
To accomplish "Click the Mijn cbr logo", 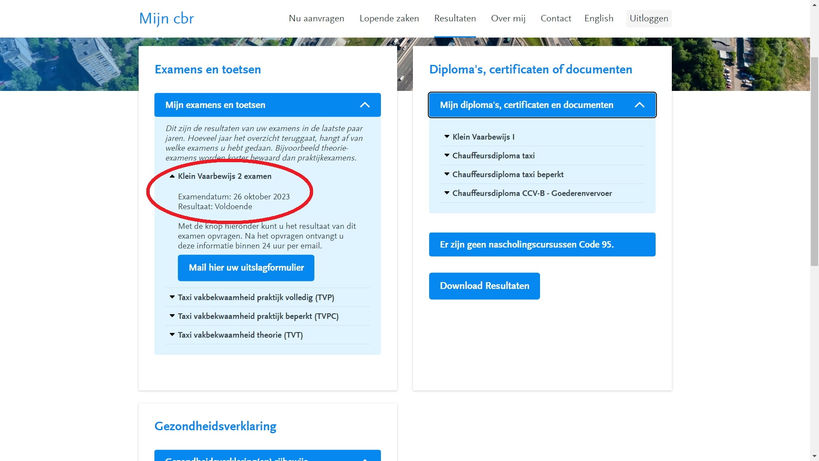I will click(166, 18).
